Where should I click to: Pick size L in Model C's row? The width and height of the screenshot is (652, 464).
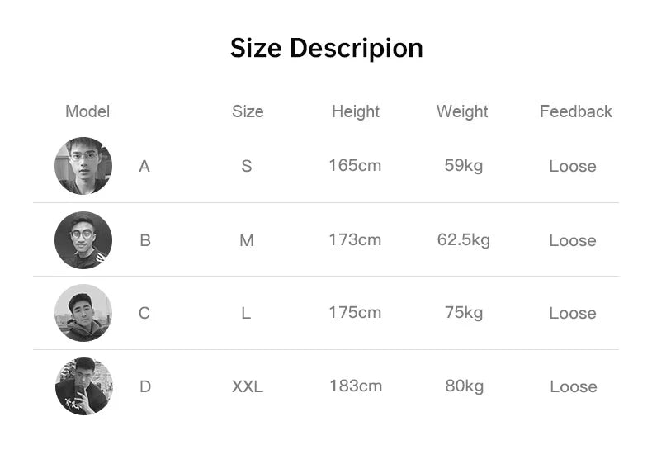pos(246,313)
